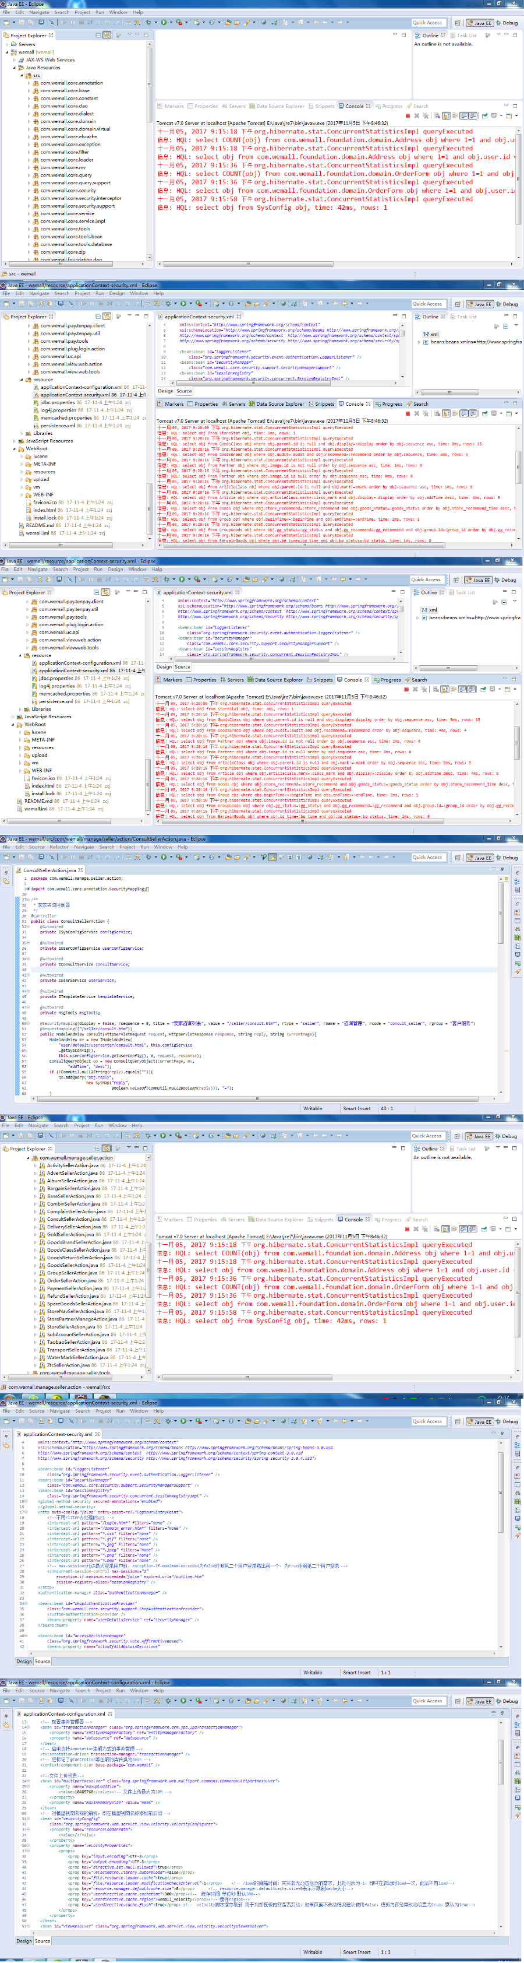Expand folded import in ConsultSellerAction.java

click(27, 889)
